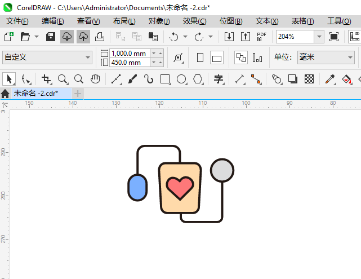Open the 查看(V) menu
This screenshot has width=361, height=279.
click(x=88, y=21)
